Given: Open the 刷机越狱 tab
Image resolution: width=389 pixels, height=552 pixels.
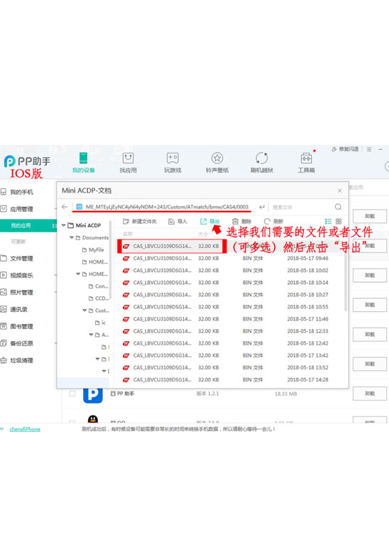Looking at the screenshot, I should pyautogui.click(x=262, y=163).
